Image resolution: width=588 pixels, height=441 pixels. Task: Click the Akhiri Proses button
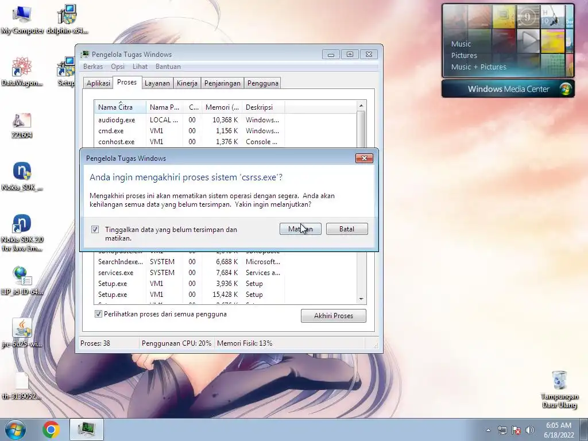point(334,316)
